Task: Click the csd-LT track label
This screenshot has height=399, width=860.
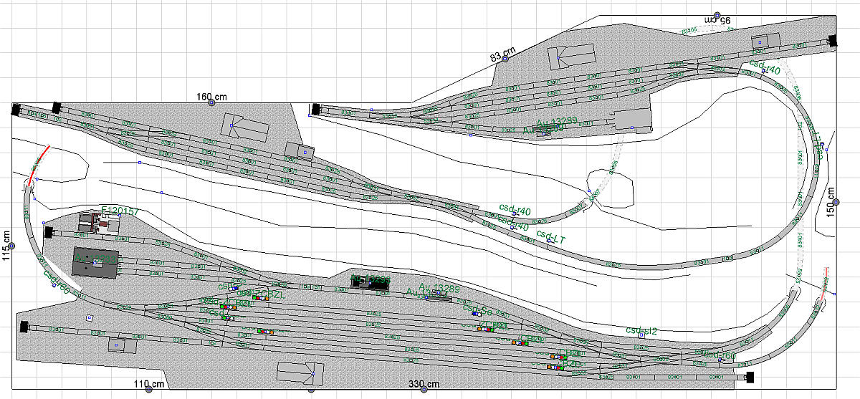Action: [551, 236]
